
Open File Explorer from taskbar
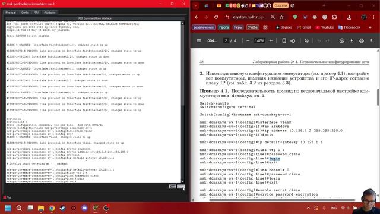pyautogui.click(x=41, y=208)
